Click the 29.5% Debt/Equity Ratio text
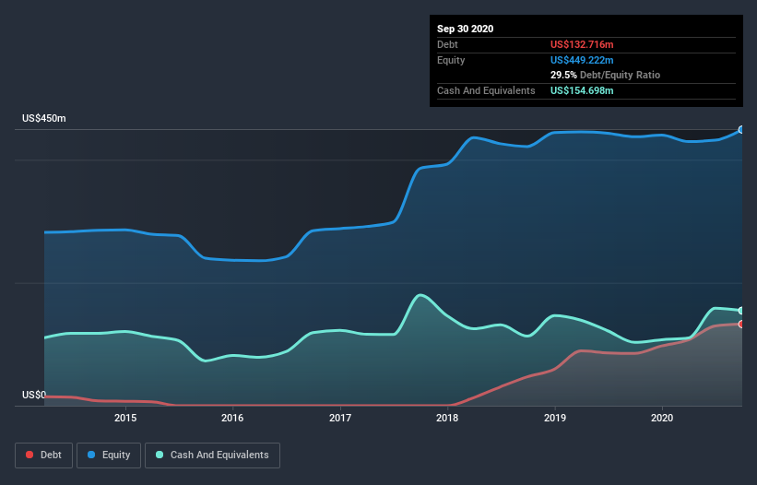The width and height of the screenshot is (757, 485). click(605, 75)
